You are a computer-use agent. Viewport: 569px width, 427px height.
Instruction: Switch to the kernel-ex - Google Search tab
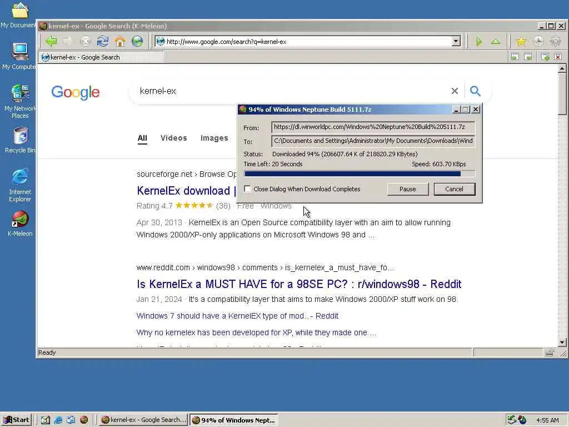(x=102, y=57)
